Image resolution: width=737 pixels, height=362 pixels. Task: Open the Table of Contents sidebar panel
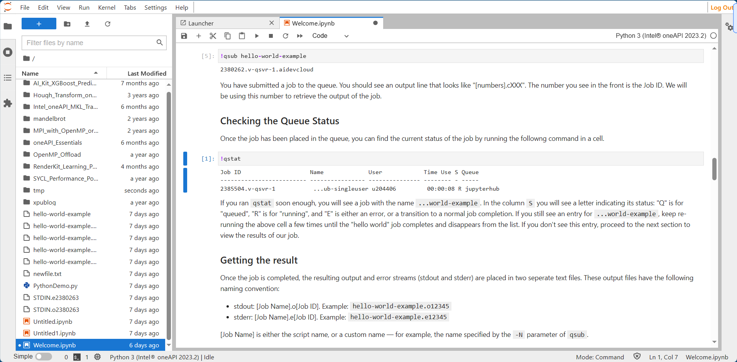click(8, 78)
